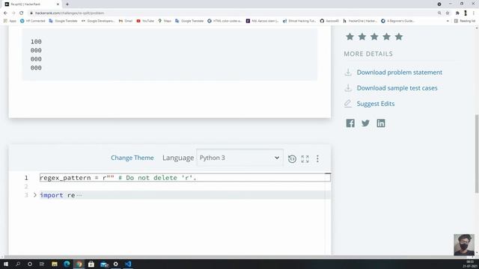Open the Python 3 language dropdown

[239, 158]
